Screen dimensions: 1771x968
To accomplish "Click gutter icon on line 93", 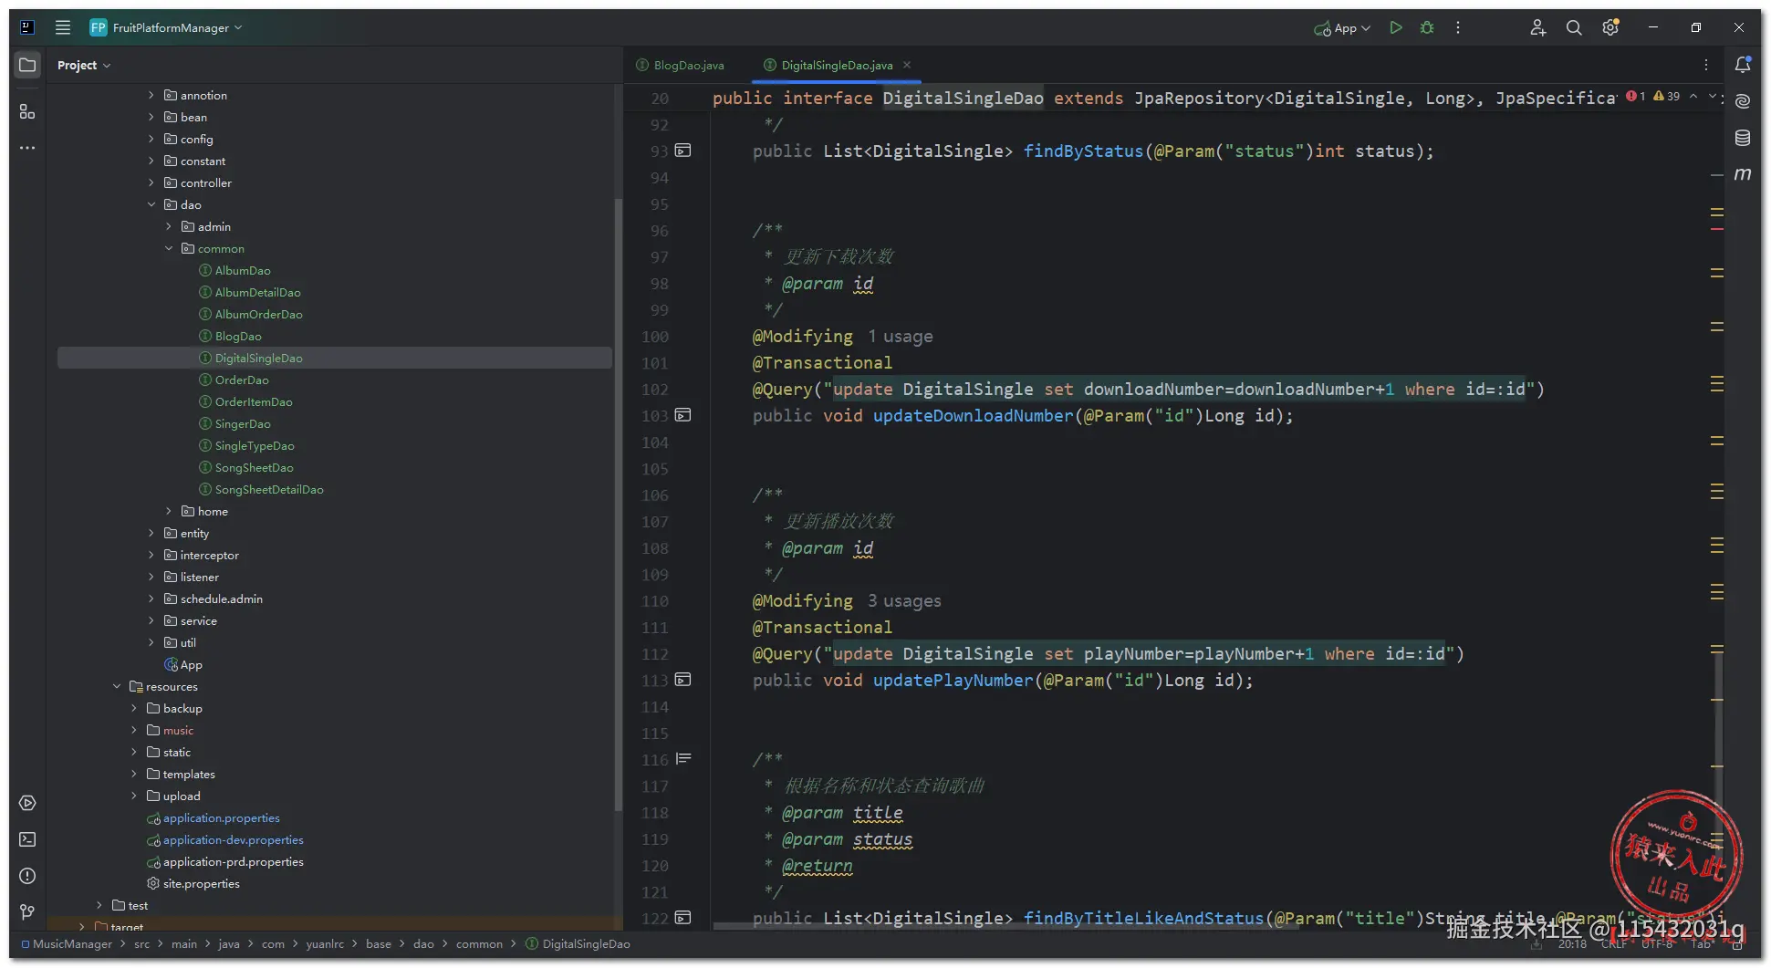I will pyautogui.click(x=682, y=151).
